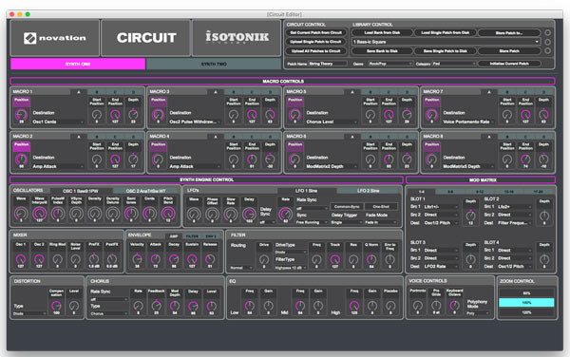Click the Isotonik Studios logo
Image resolution: width=570 pixels, height=357 pixels.
coord(237,37)
